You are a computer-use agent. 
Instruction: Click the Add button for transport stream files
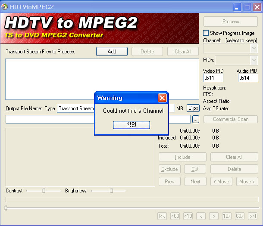click(112, 52)
